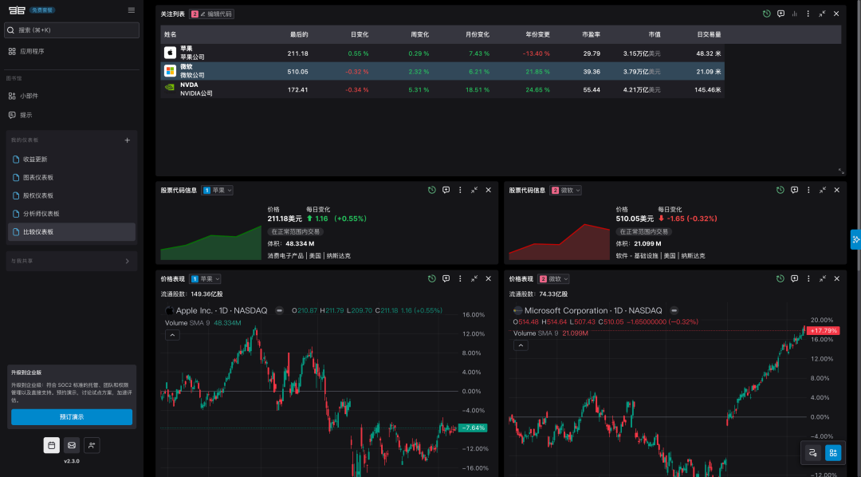Minimize the 微软 股票代码信息 widget
This screenshot has height=477, width=861.
pos(823,190)
